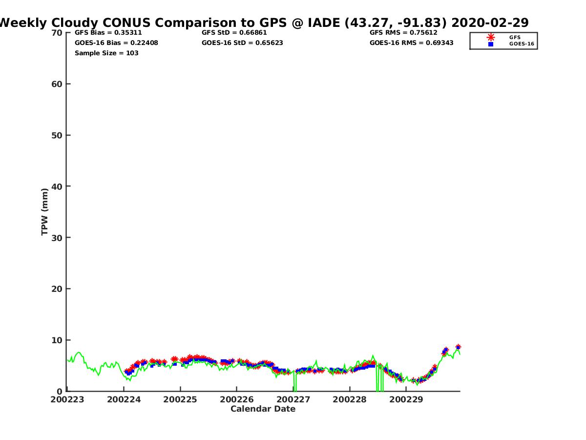Click the Sample Size = 103 text
Image resolution: width=586 pixels, height=440 pixels.
[106, 53]
